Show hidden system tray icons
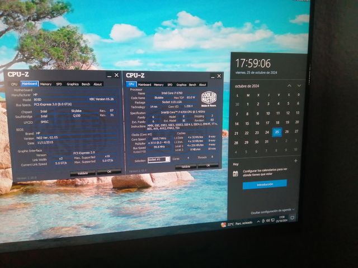This screenshot has height=268, width=358. click(258, 221)
